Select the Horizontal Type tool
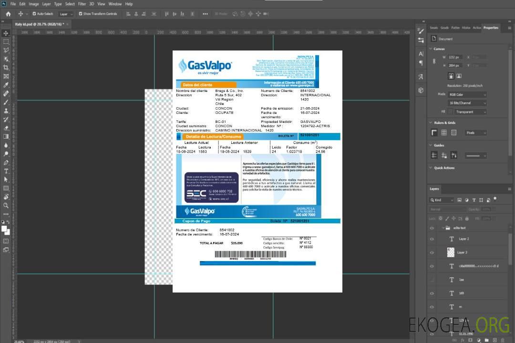Viewport: 515px width, 343px height. 6,171
